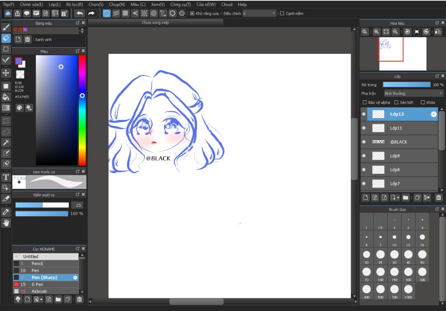Enable the Cạnh mềm checkbox
The width and height of the screenshot is (446, 311).
pyautogui.click(x=282, y=13)
